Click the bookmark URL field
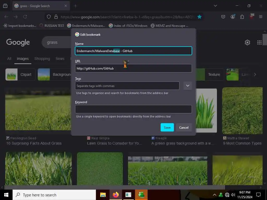The image size is (267, 200). 133,68
